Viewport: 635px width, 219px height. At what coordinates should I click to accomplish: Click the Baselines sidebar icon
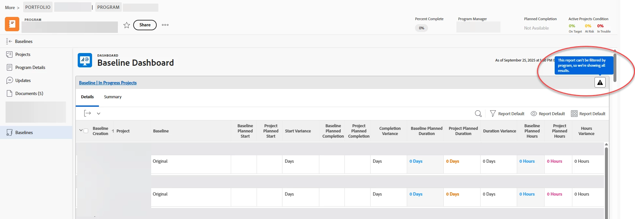[9, 132]
